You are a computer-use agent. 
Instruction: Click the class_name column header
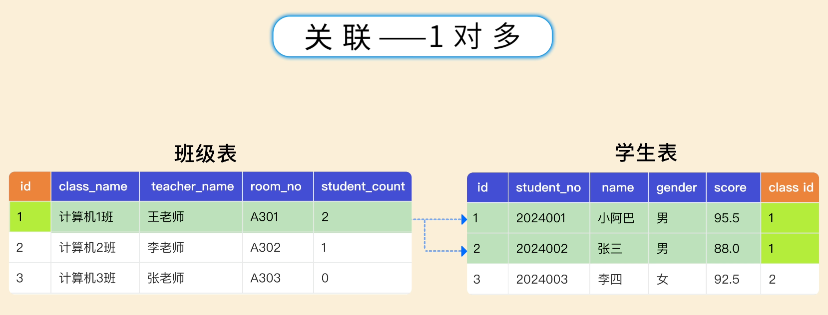pyautogui.click(x=93, y=186)
